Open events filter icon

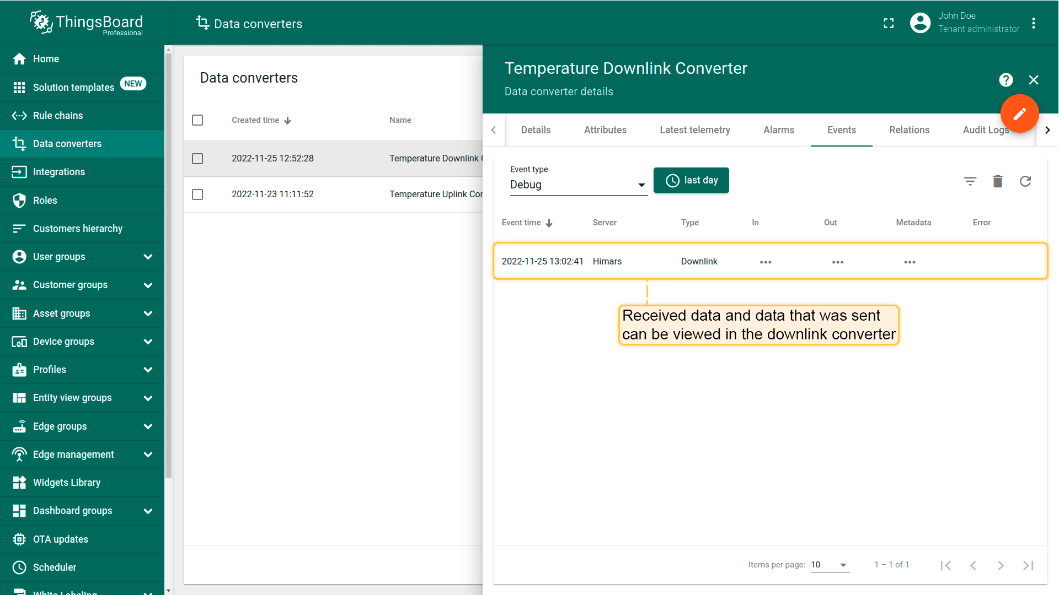pyautogui.click(x=970, y=181)
